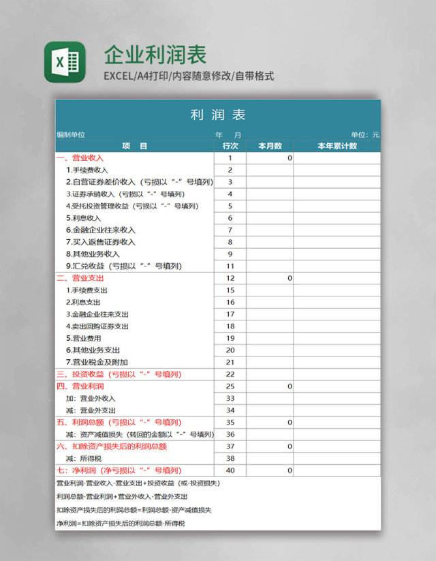This screenshot has height=561, width=436.
Task: Click the green Excel logo icon
Action: point(65,62)
